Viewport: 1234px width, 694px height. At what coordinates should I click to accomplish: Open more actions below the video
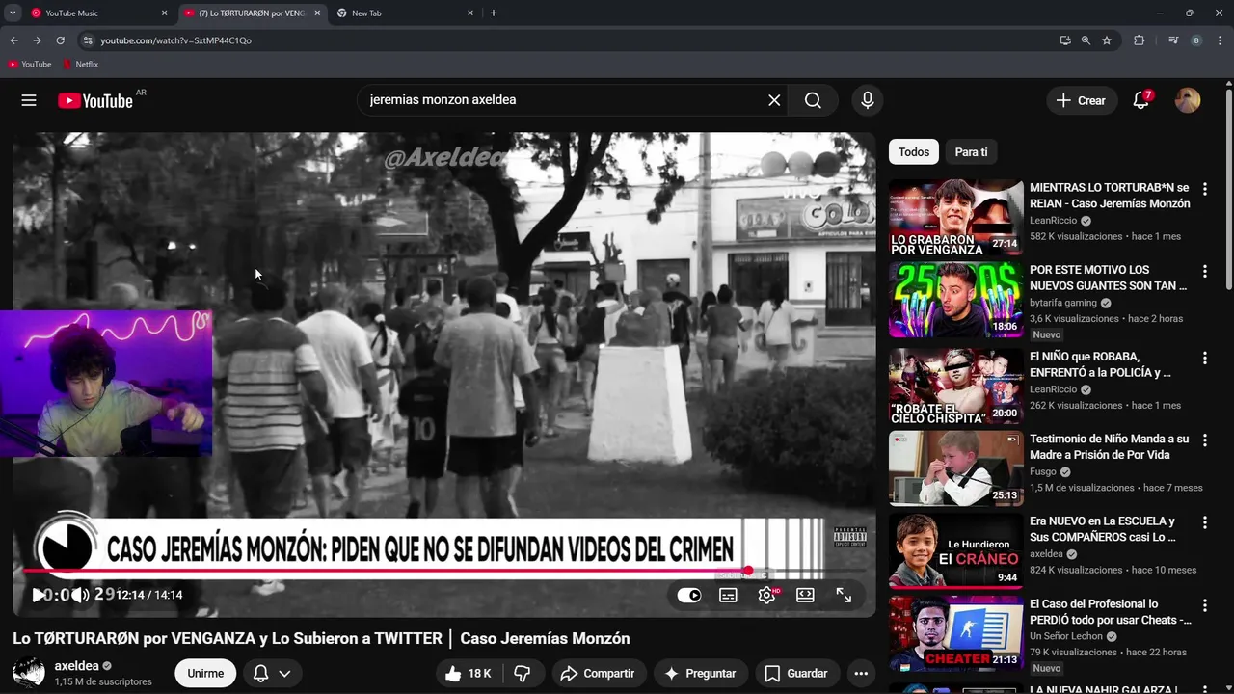(x=861, y=674)
